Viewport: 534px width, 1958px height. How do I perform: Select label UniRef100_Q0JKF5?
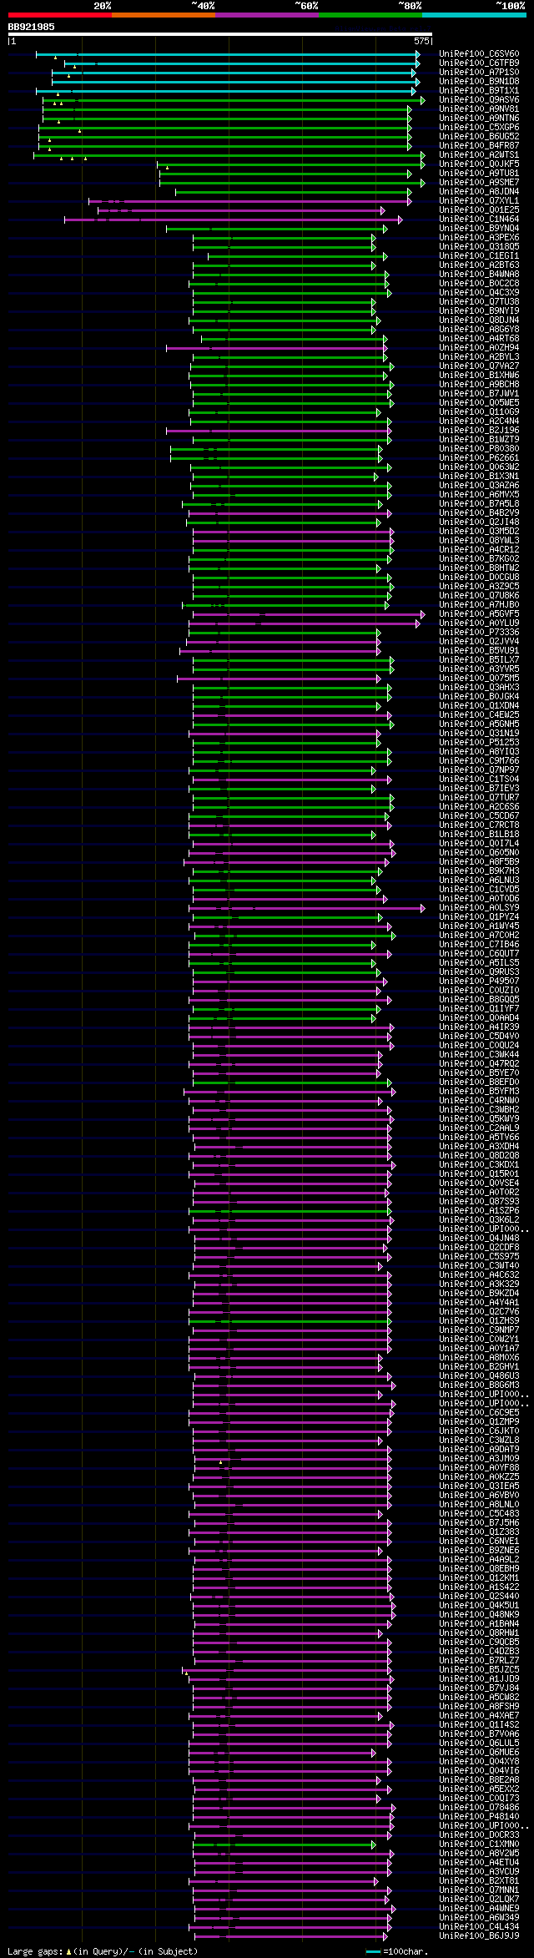[x=479, y=164]
